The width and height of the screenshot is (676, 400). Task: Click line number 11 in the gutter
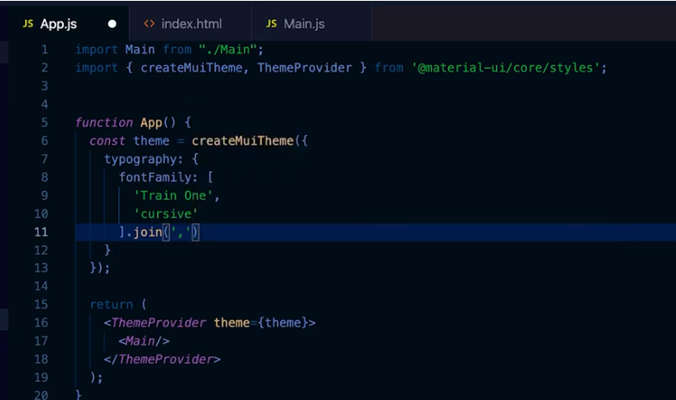41,232
